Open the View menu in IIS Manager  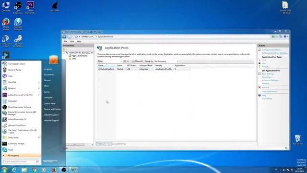coord(72,42)
